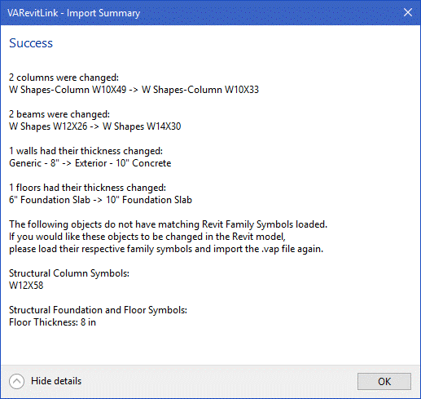Click the 6" to 10" Foundation Slab line
Image resolution: width=421 pixels, height=399 pixels.
click(100, 200)
